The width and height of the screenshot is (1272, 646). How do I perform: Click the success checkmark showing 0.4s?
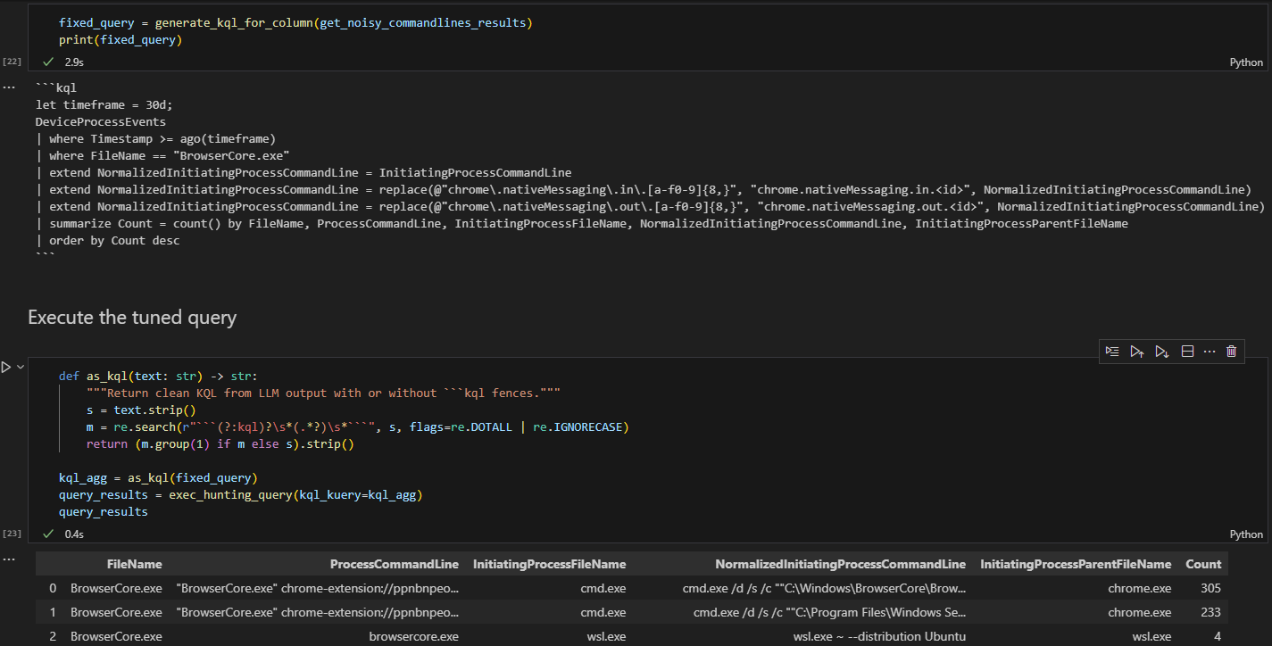point(48,534)
